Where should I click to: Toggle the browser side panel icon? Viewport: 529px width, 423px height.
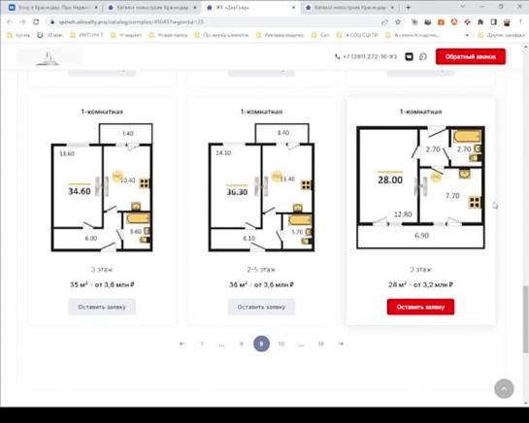point(494,22)
